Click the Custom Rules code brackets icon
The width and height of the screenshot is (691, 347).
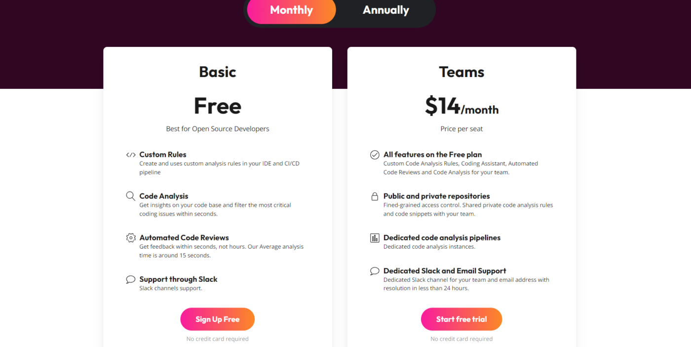pyautogui.click(x=131, y=155)
